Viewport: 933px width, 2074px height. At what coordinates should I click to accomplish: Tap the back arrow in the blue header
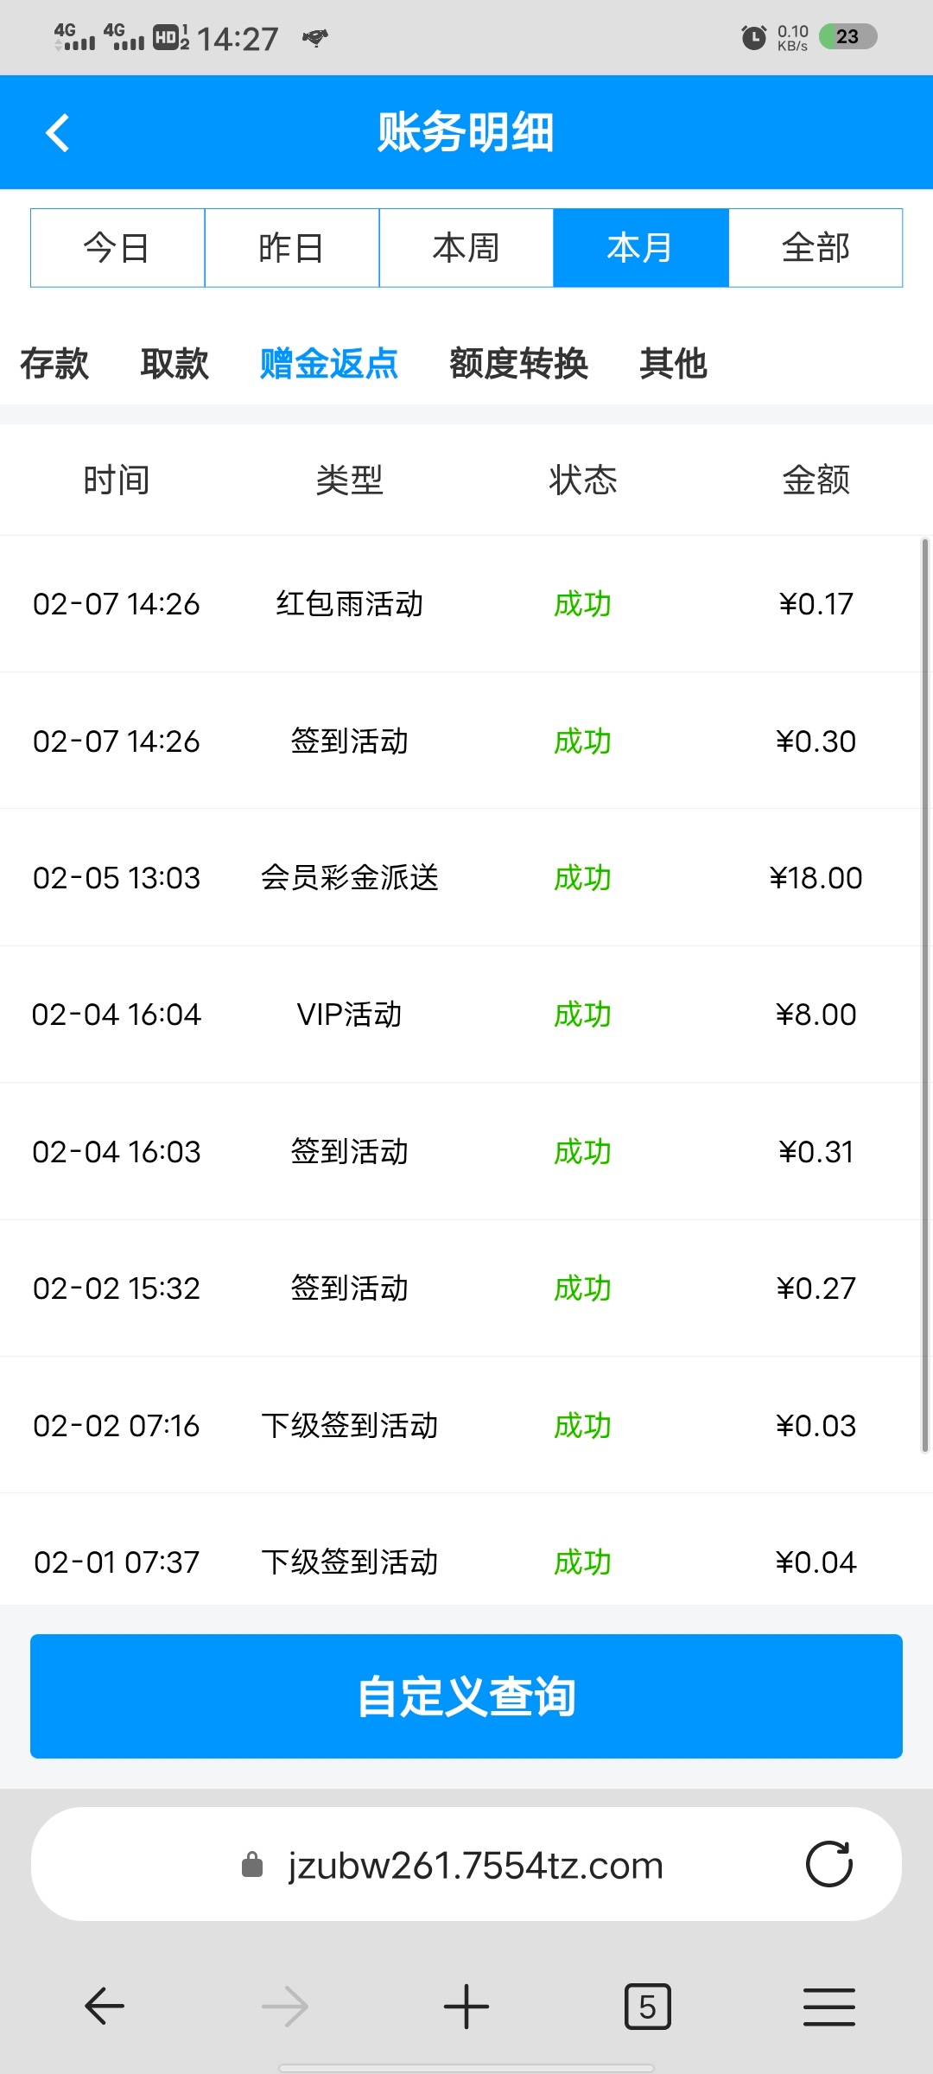57,133
